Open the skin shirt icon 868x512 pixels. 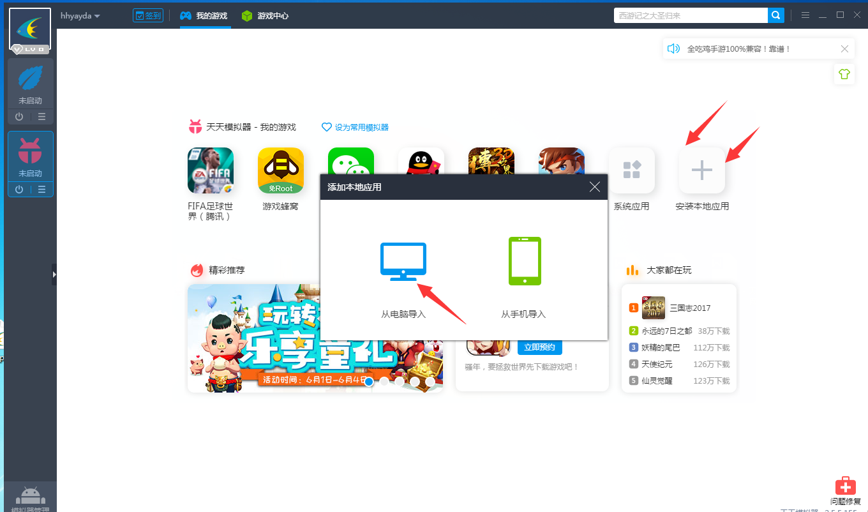point(844,74)
